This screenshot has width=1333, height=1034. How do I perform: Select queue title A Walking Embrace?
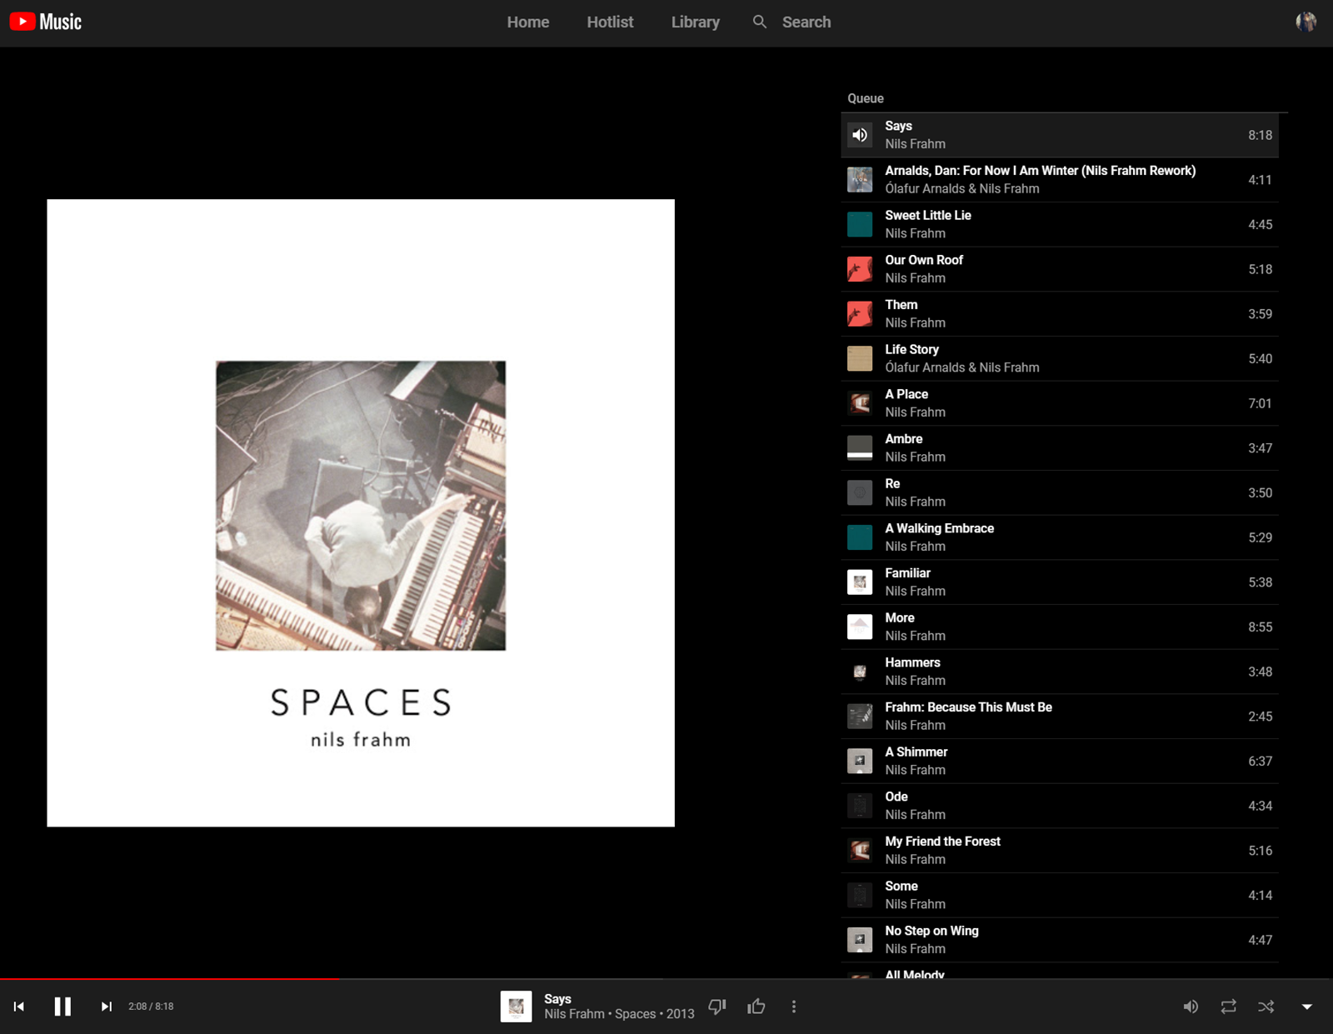pos(939,528)
